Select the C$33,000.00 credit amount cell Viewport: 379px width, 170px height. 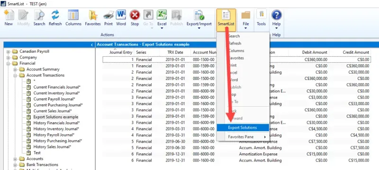(359, 104)
